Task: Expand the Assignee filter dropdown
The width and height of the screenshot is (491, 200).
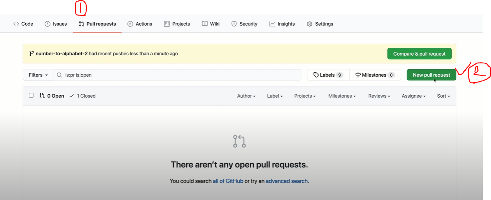Action: [x=414, y=96]
